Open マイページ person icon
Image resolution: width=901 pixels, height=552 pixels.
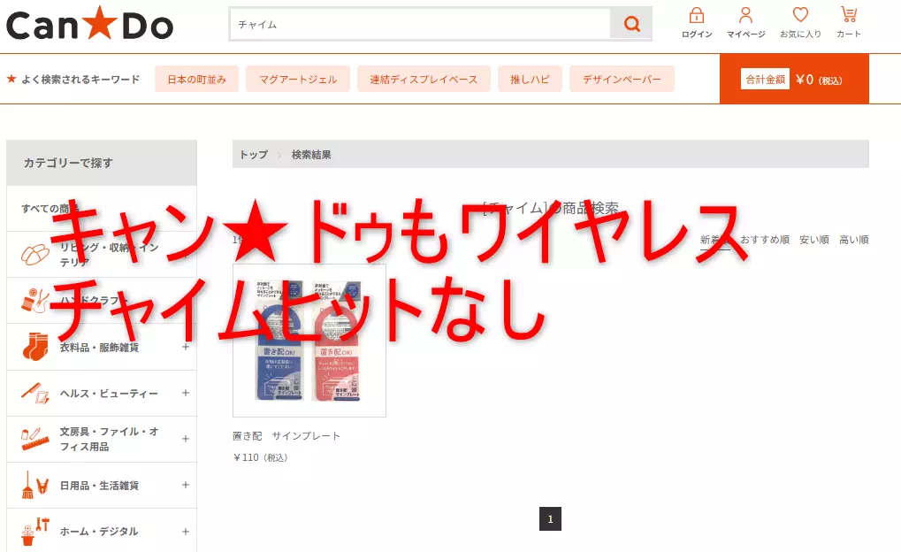[745, 16]
